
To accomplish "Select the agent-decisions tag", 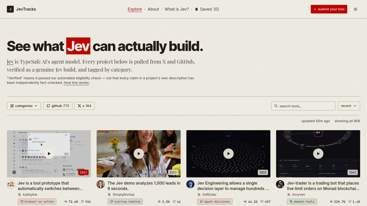I will point(215,202).
